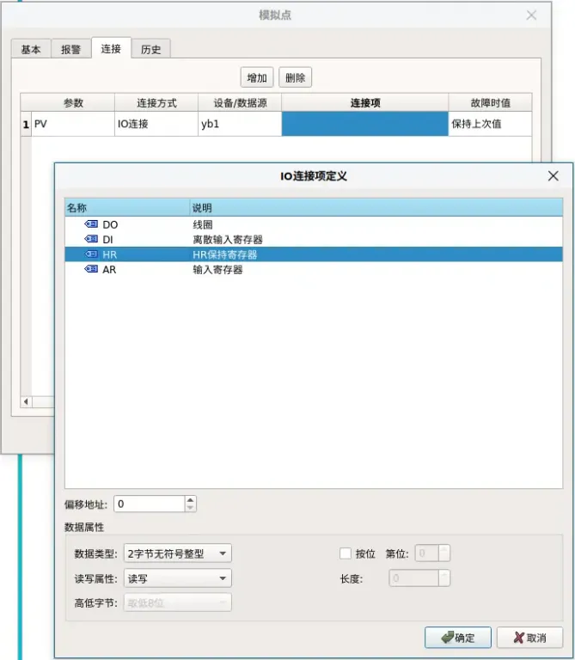This screenshot has width=575, height=660.
Task: Click the 连接项 column header
Action: [x=365, y=103]
